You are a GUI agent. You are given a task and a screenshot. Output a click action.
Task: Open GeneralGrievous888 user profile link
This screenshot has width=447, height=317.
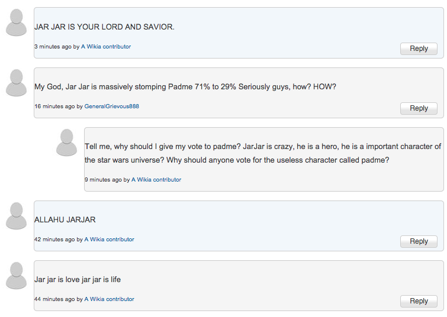[111, 106]
